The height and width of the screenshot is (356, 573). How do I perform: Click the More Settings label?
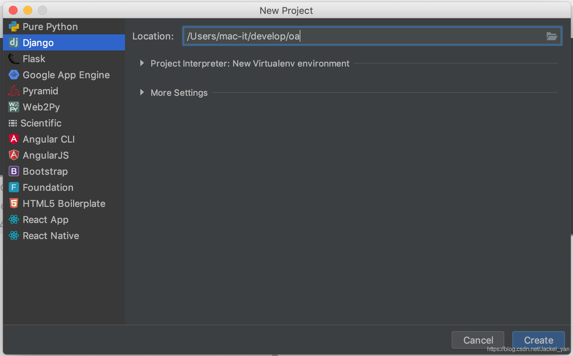179,93
